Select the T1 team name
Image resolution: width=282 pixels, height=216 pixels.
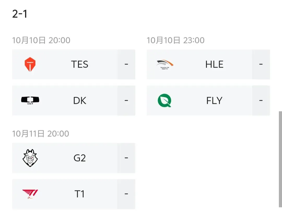(80, 194)
